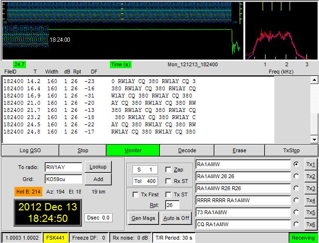Click the T/R Period: 30 s entry

coord(174,238)
